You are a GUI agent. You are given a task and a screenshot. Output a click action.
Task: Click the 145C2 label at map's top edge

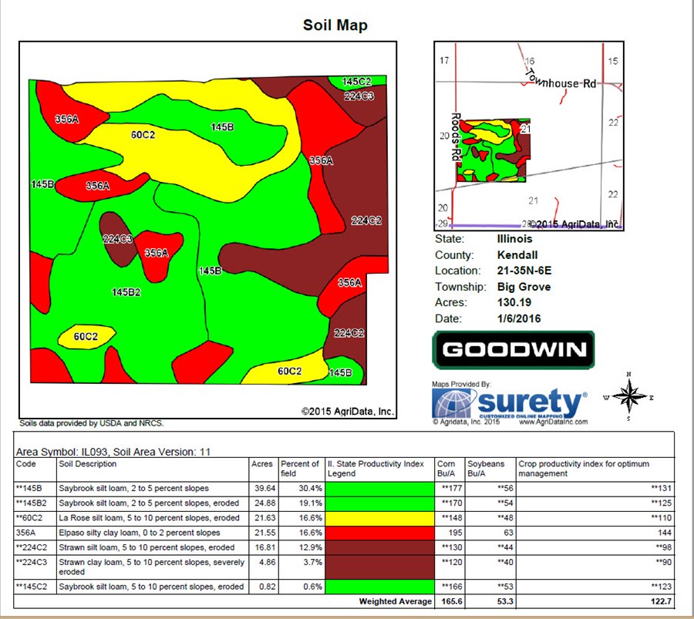pyautogui.click(x=356, y=81)
